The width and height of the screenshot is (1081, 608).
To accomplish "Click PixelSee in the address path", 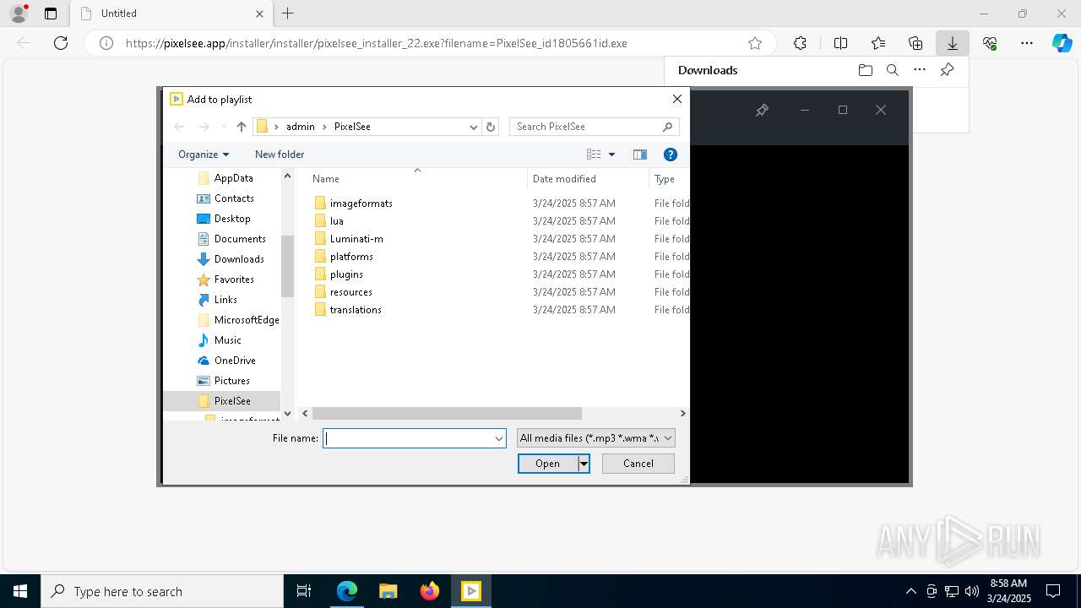I will (352, 127).
